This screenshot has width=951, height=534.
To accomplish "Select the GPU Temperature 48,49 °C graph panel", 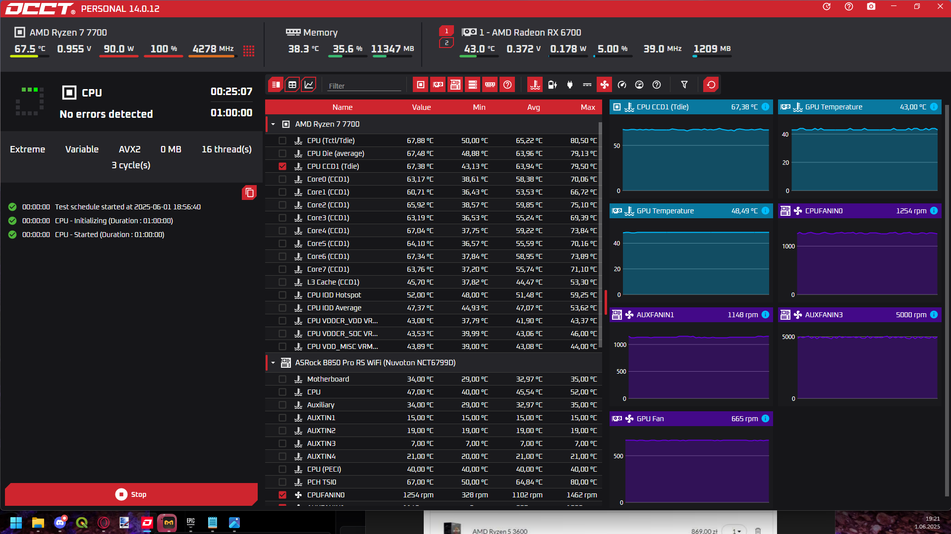I will point(691,253).
